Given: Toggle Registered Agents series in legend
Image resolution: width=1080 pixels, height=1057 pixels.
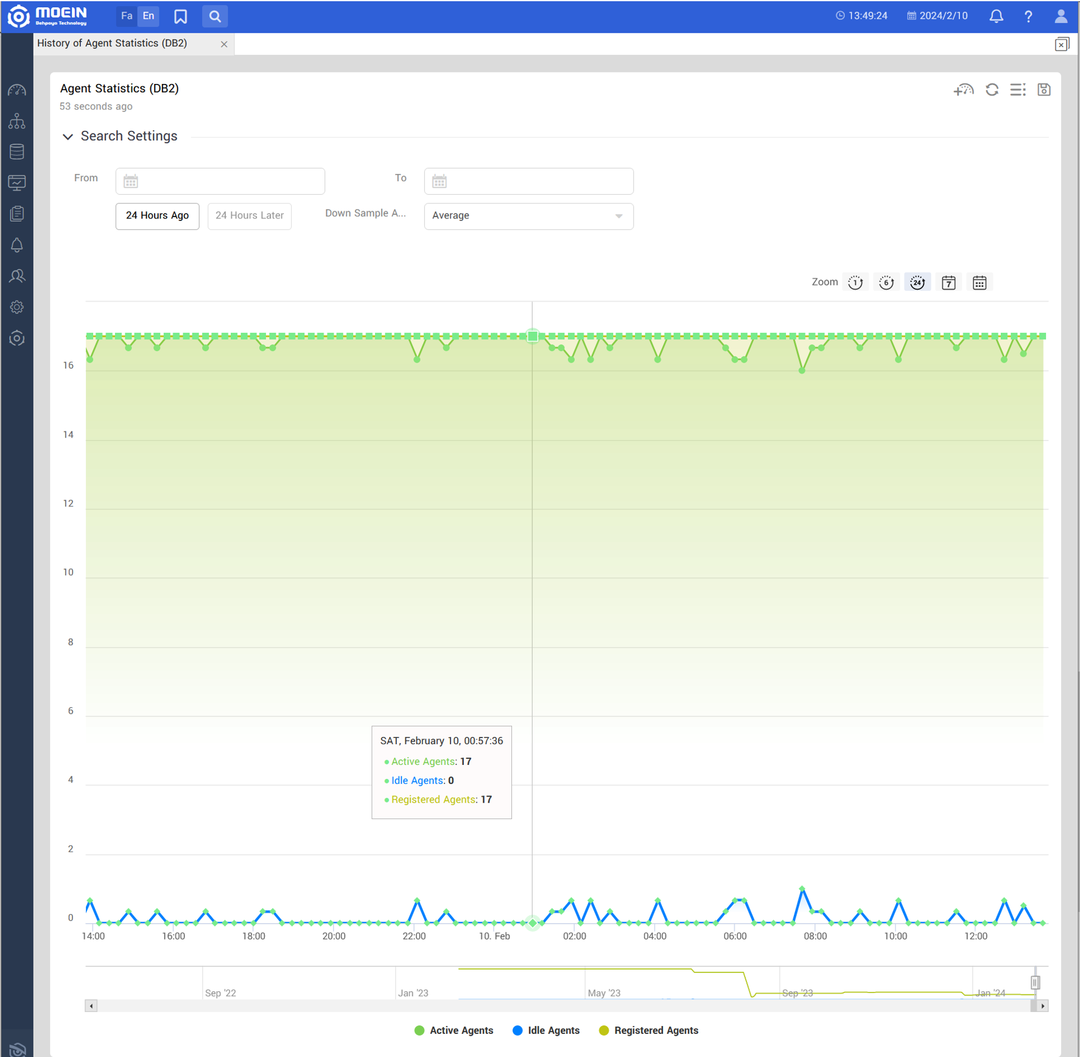Looking at the screenshot, I should [x=648, y=1030].
